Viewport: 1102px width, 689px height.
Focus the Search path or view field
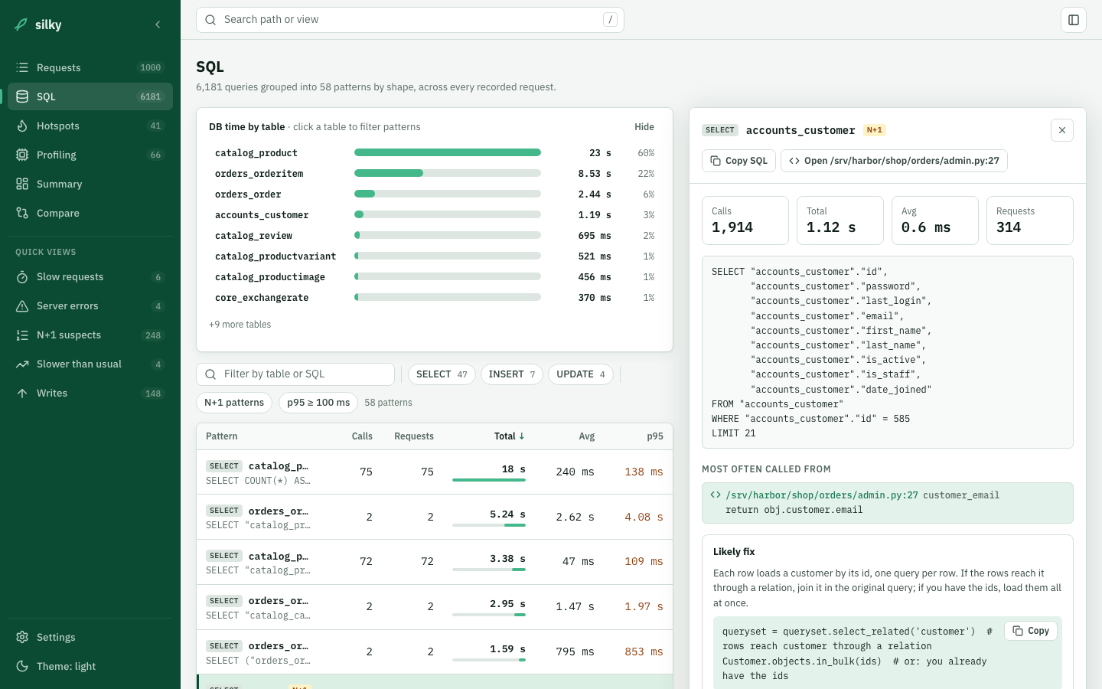coord(410,20)
